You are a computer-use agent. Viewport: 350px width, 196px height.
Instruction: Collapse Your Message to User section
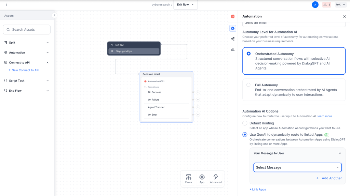tap(340, 153)
